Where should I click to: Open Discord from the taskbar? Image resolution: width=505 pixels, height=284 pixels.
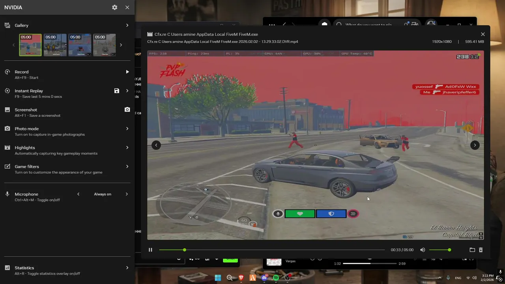(264, 278)
